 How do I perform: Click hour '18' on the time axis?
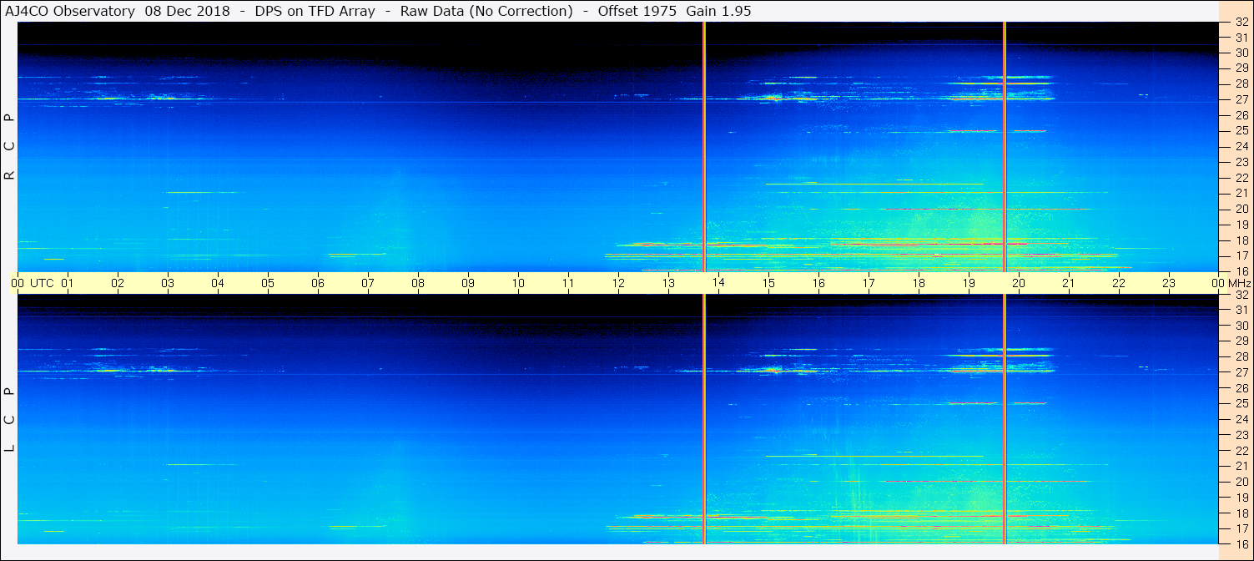coord(919,283)
